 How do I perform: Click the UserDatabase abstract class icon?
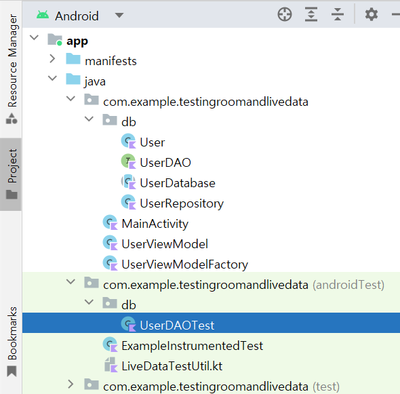tap(128, 182)
